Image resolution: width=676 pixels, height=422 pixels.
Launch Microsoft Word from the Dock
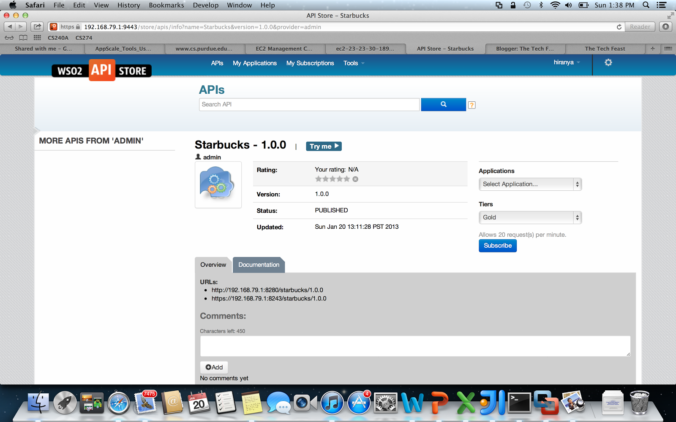(x=413, y=403)
